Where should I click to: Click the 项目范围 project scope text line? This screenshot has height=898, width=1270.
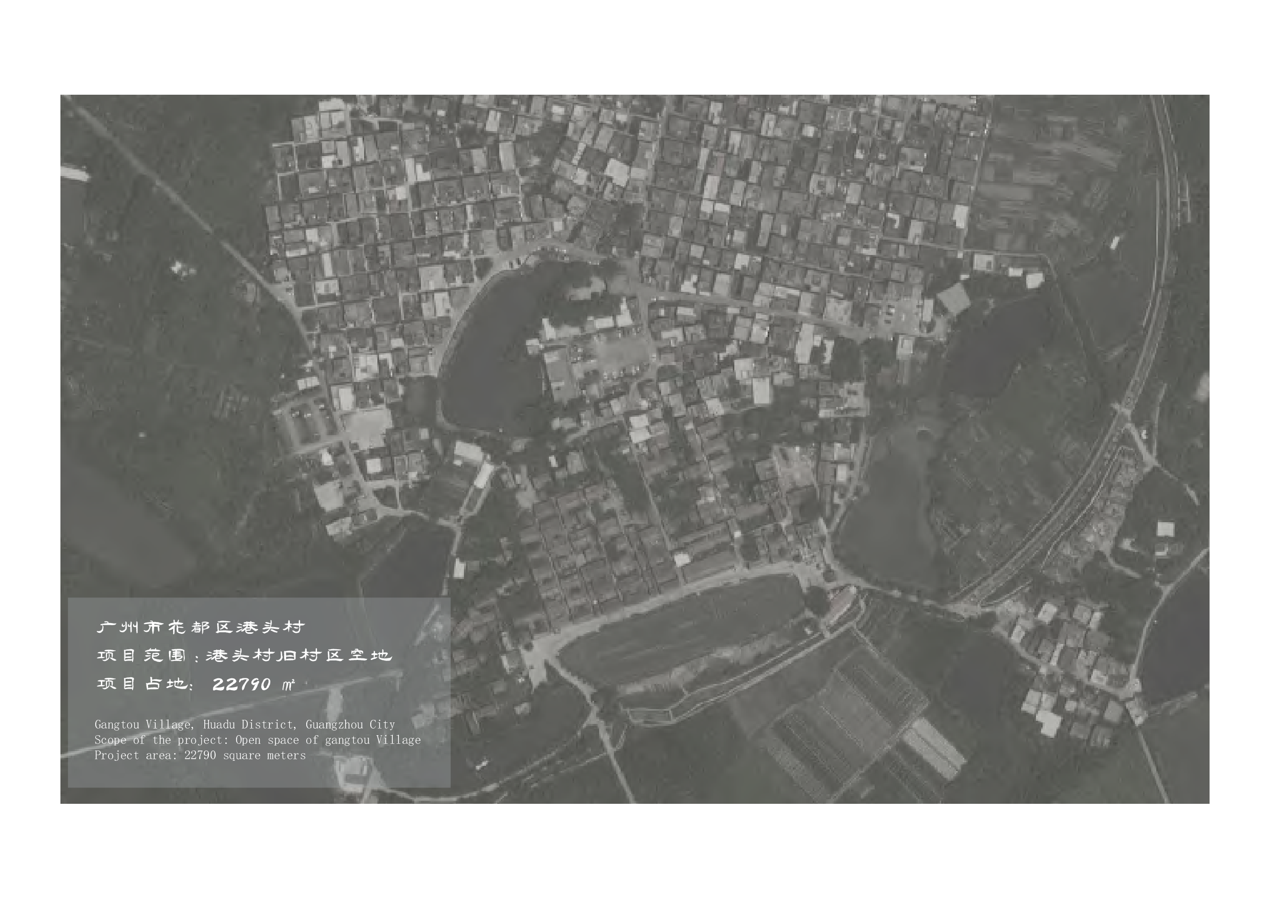(244, 656)
